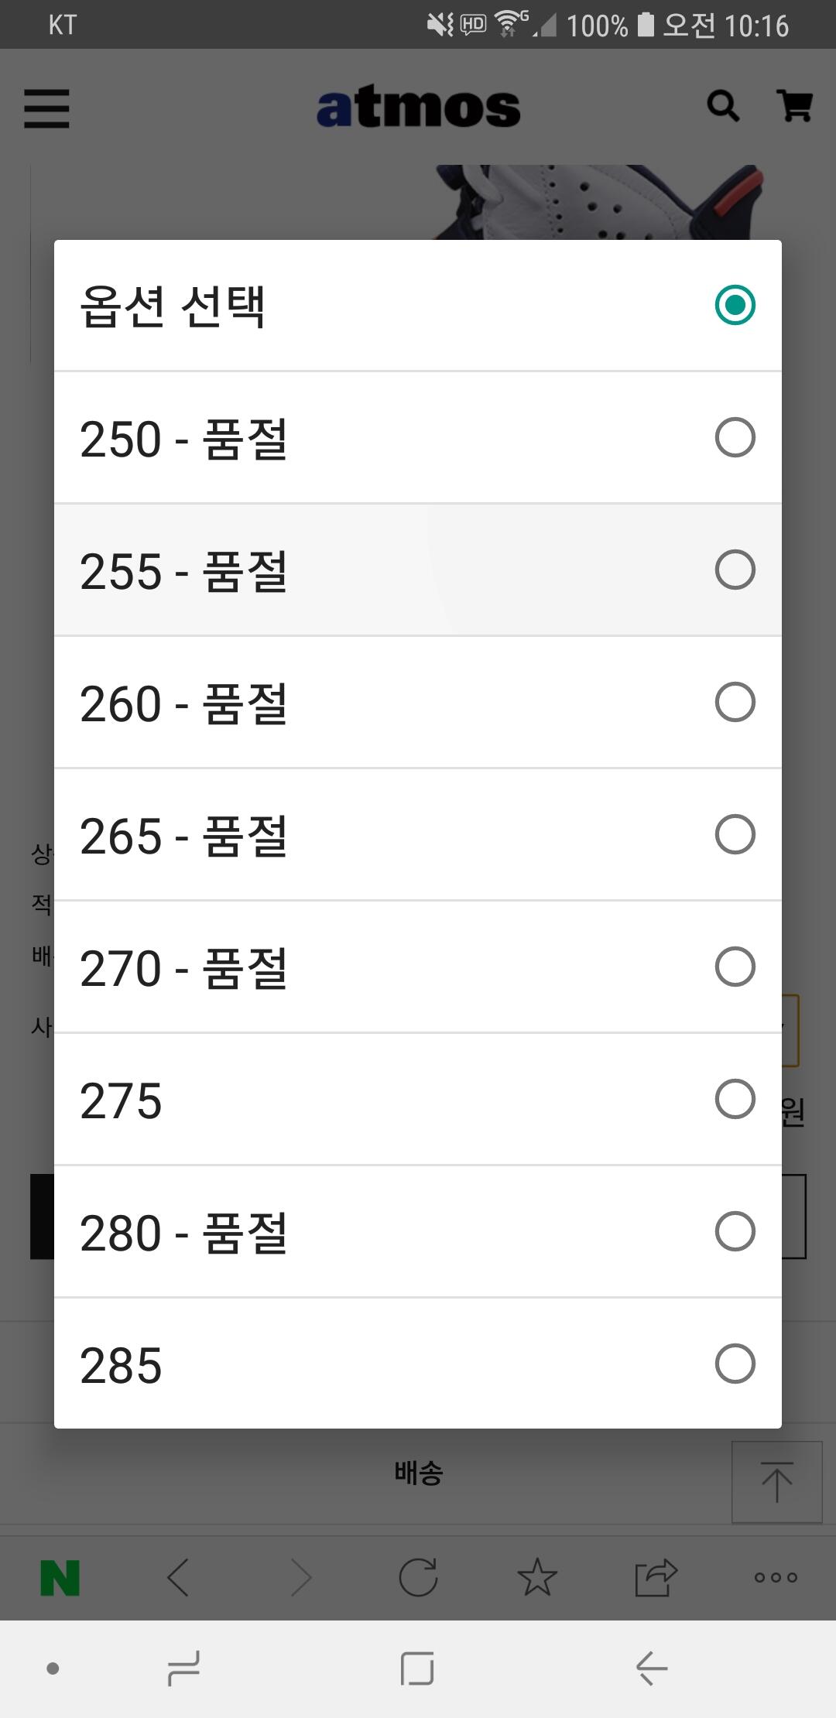This screenshot has height=1718, width=836.
Task: Pick the 265 - 품절 list row
Action: pyautogui.click(x=418, y=835)
